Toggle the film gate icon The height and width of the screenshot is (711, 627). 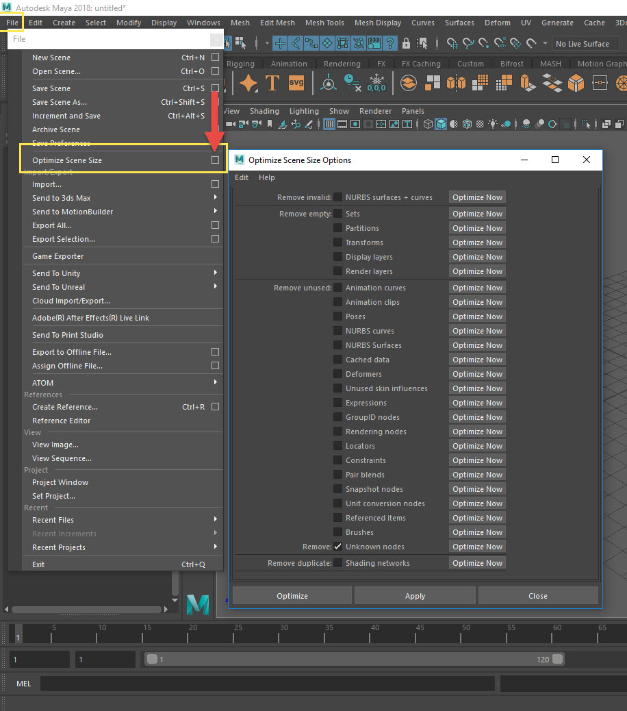342,124
